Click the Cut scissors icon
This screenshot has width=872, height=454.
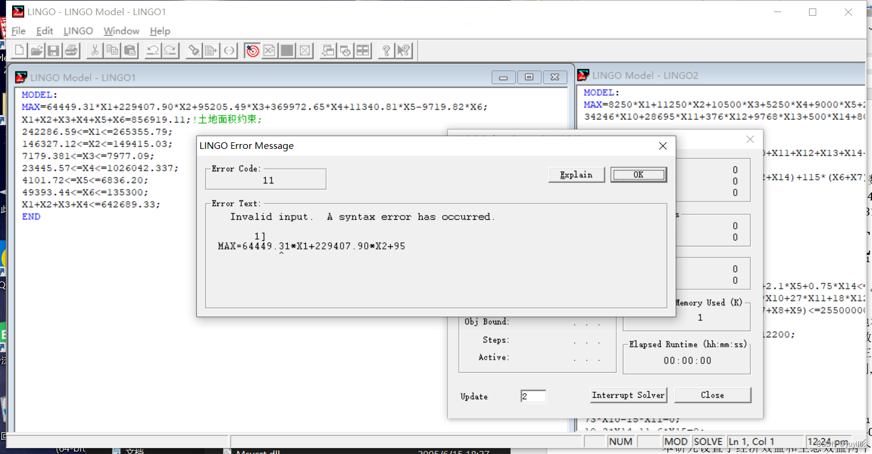coord(95,50)
